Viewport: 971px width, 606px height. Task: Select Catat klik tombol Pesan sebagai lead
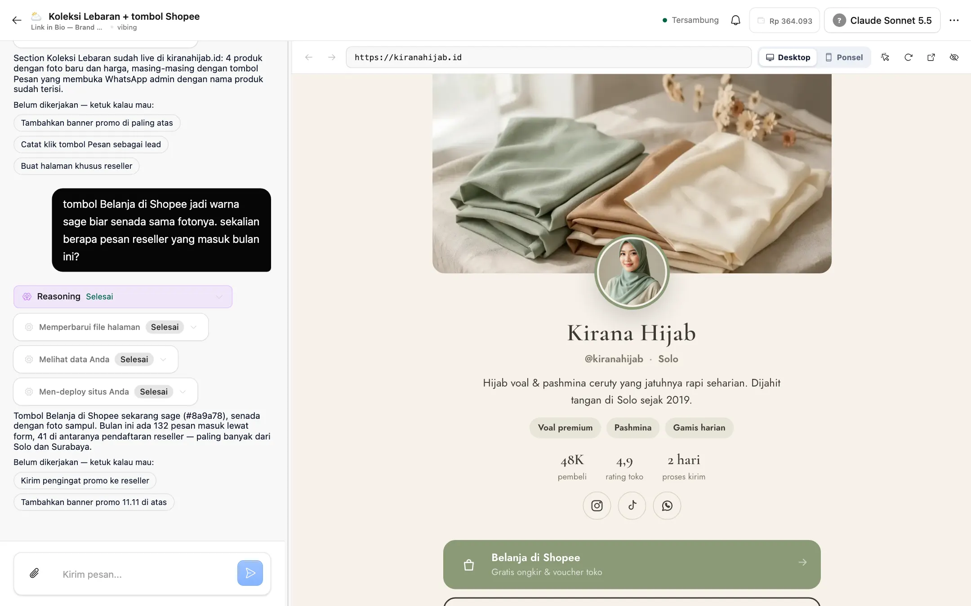click(91, 145)
